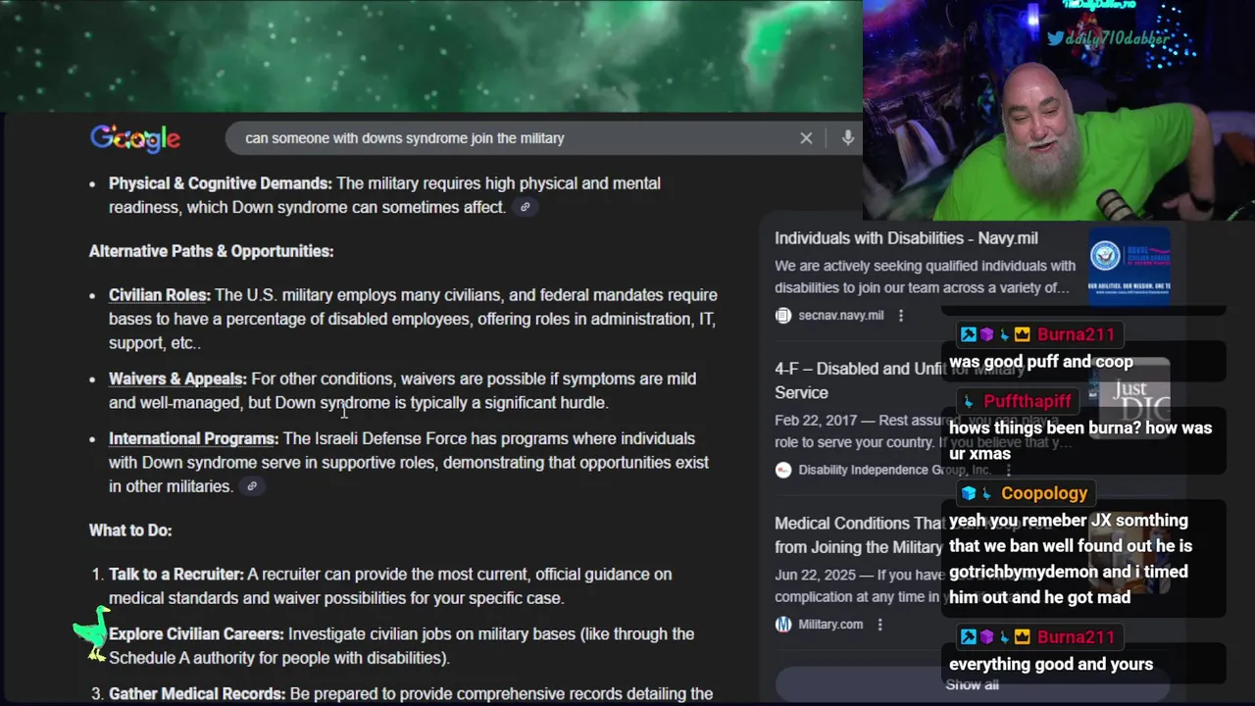
Task: Click the streamer webcam feed
Action: (x=1059, y=110)
